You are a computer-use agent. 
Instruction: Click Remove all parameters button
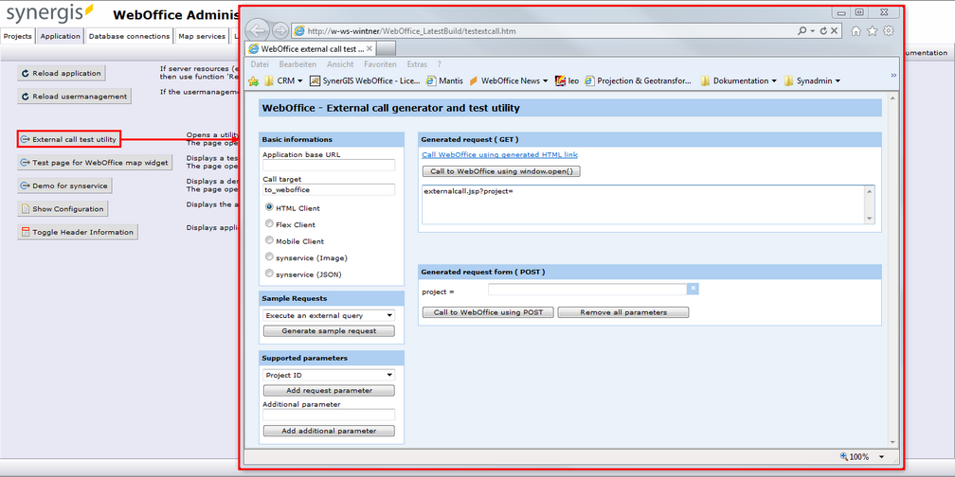coord(623,312)
